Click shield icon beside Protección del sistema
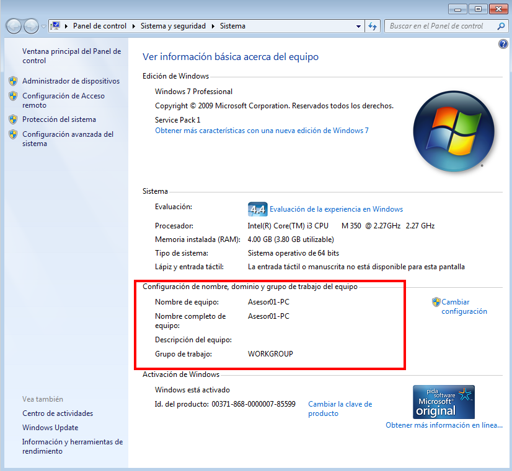Image resolution: width=512 pixels, height=471 pixels. [13, 119]
